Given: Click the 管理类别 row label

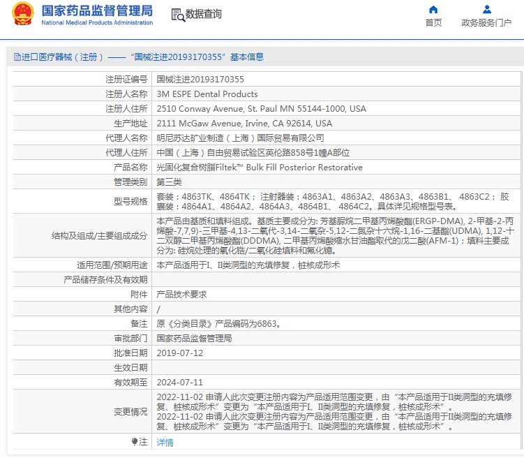Looking at the screenshot, I should tap(130, 182).
